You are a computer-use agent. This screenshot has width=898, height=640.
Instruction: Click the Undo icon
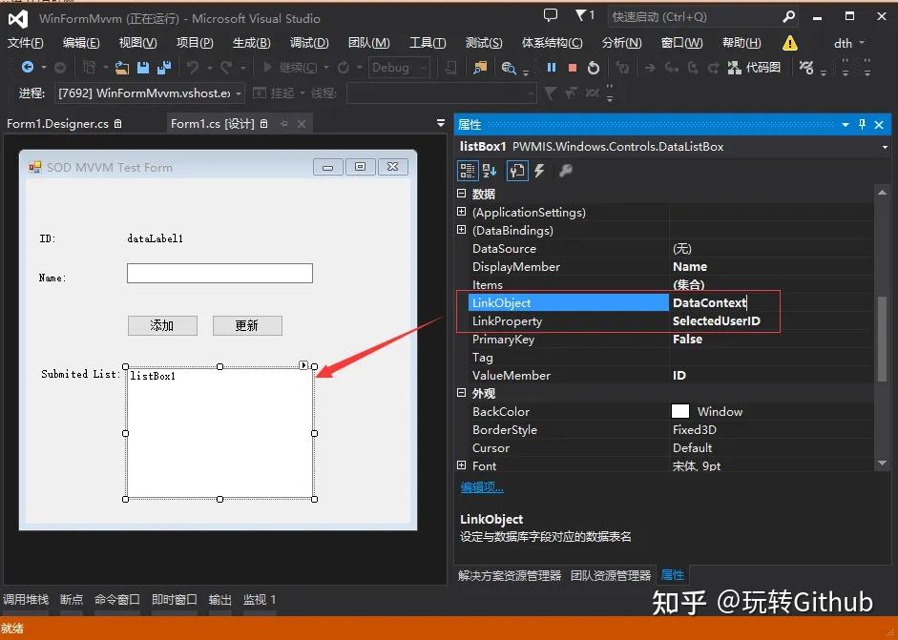[193, 68]
